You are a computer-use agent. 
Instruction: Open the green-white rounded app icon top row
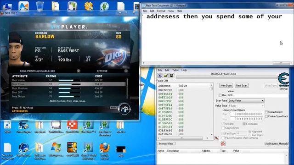tap(72, 6)
